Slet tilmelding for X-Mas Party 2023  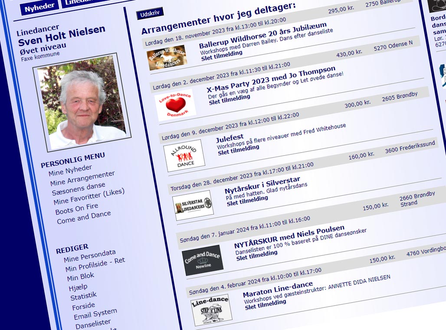tap(230, 100)
